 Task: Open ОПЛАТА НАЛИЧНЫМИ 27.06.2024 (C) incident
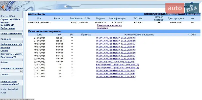click(x=116, y=38)
